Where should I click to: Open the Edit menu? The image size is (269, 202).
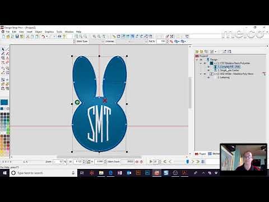tap(14, 32)
